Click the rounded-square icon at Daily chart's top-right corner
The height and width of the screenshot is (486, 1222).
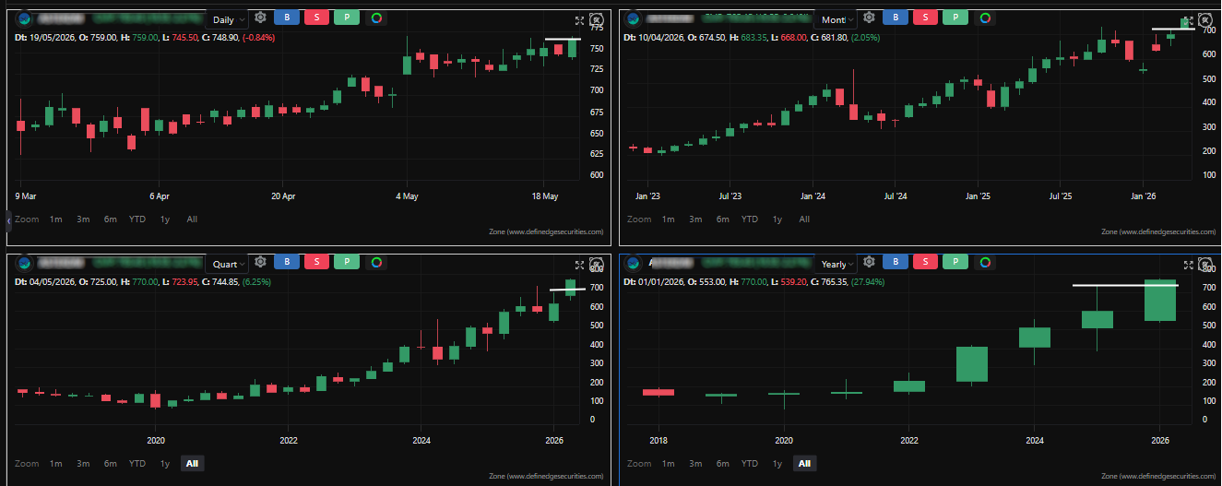(x=596, y=20)
